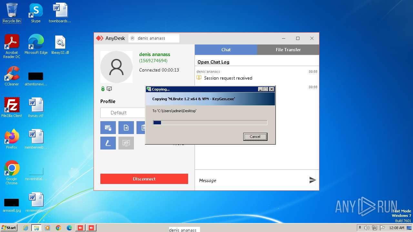Show hidden system tray icons
The image size is (413, 232).
[360, 227]
